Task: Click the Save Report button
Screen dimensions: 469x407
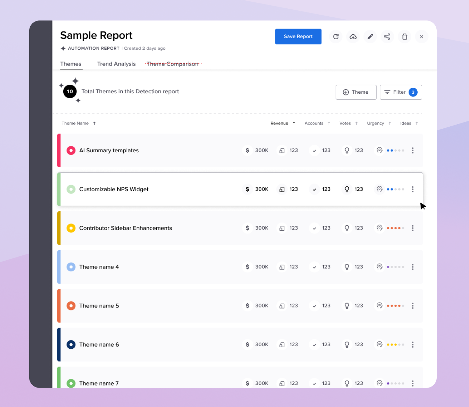Action: (x=298, y=36)
